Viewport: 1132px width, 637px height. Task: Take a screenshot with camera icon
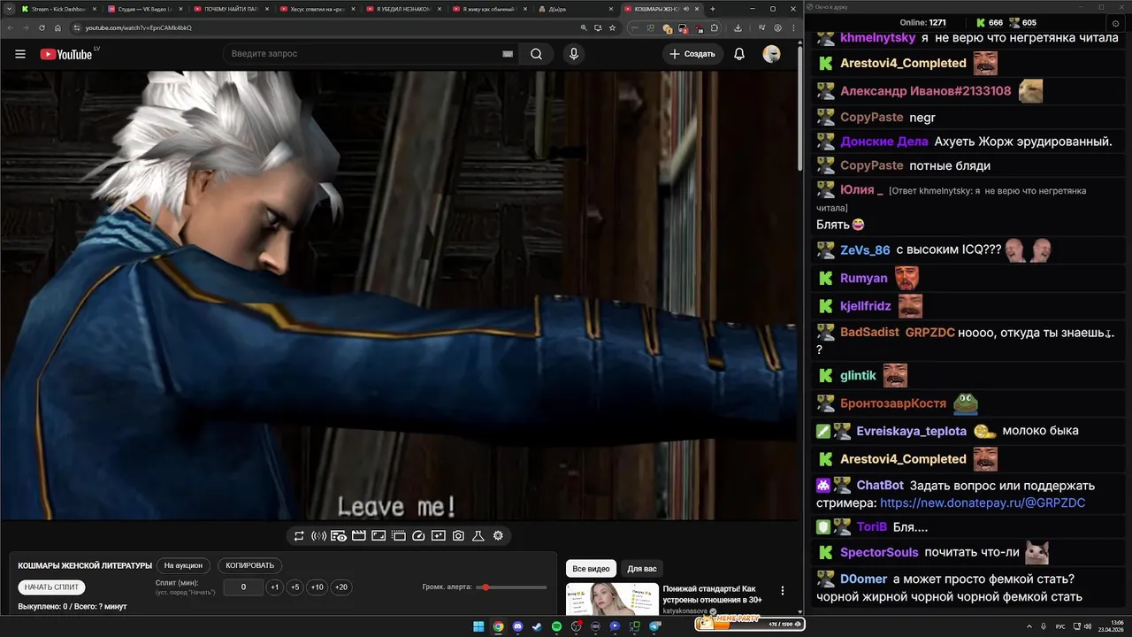click(458, 535)
